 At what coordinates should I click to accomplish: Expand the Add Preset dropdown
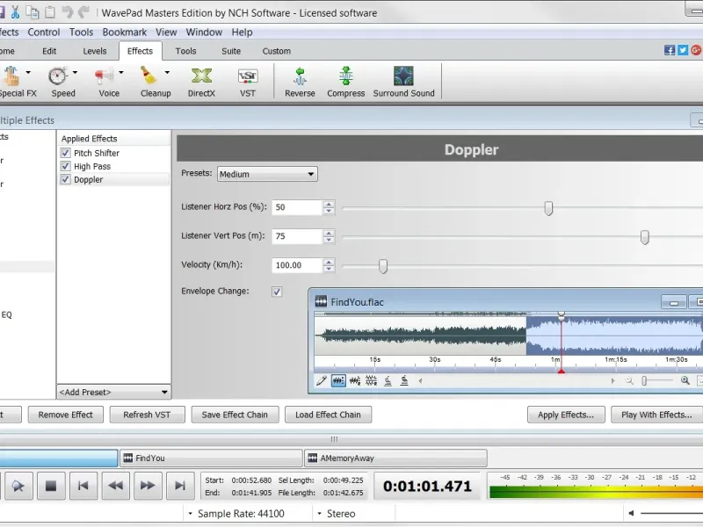click(x=113, y=393)
